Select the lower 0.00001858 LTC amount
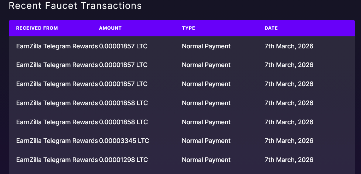 coord(123,122)
